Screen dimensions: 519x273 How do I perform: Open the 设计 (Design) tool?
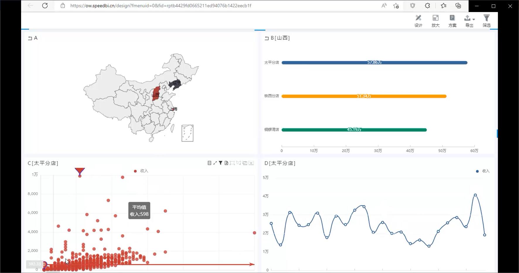point(418,21)
